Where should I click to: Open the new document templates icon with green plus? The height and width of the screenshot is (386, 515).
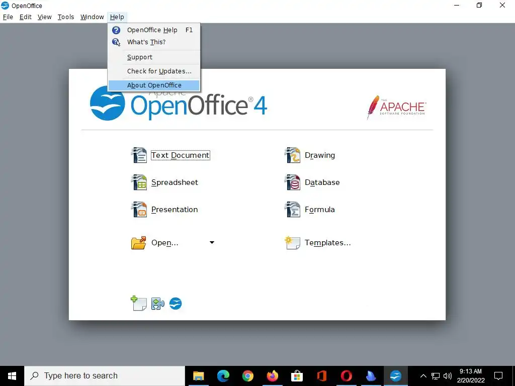(x=139, y=303)
